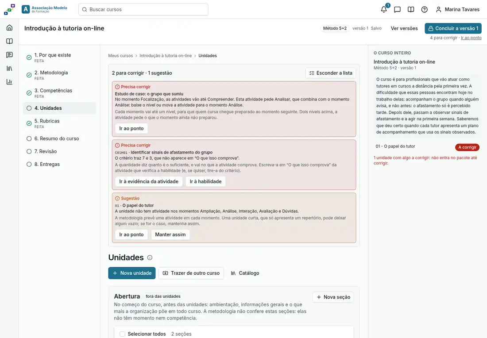Click the 'Salvo' status text
Image resolution: width=487 pixels, height=338 pixels.
click(376, 28)
